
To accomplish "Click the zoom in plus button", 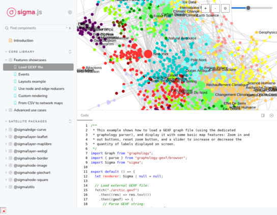I will (205, 8).
